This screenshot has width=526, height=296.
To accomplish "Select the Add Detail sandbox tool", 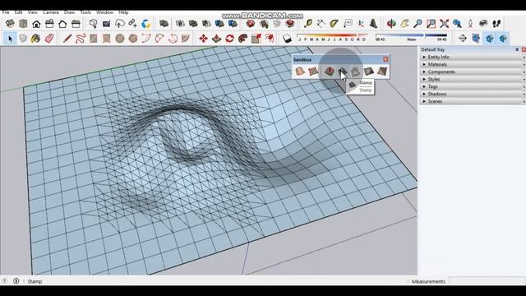I will 369,72.
